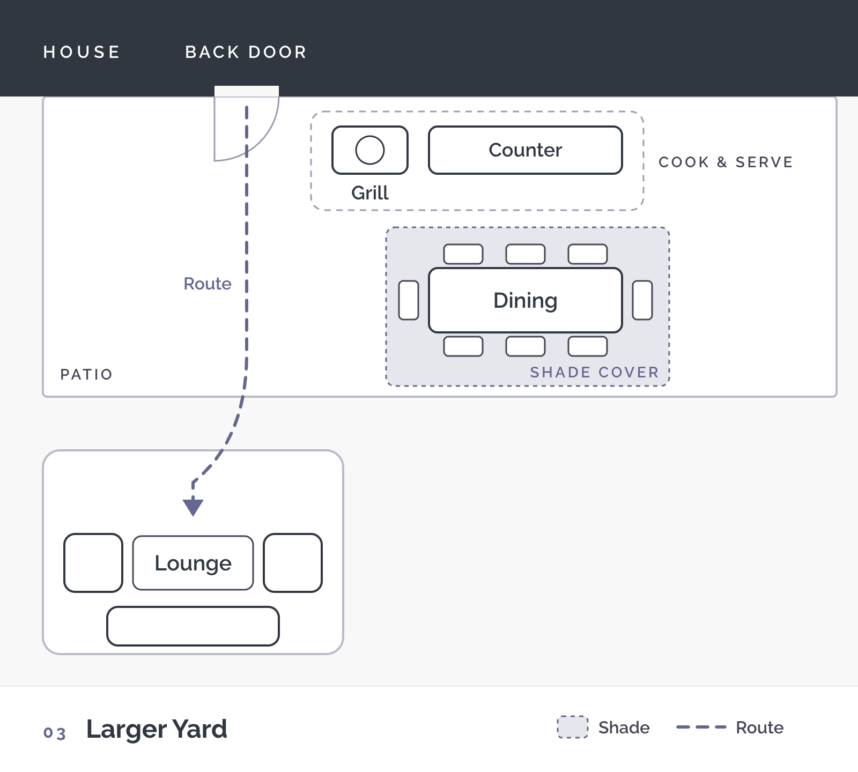
Task: Click the HOUSE label
Action: click(82, 52)
